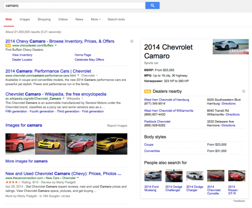Expand the arrow after the Wikipedia URL
This screenshot has height=208, width=252.
pyautogui.click(x=63, y=98)
